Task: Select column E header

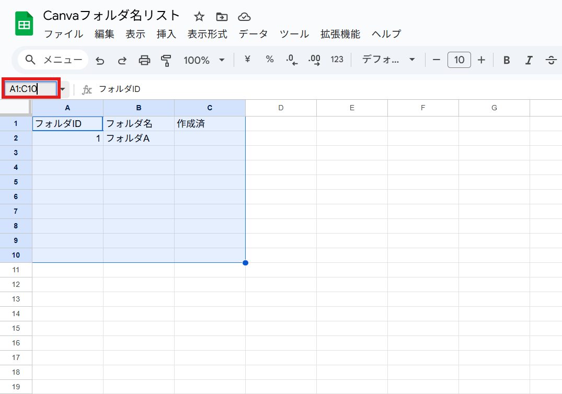Action: 352,108
